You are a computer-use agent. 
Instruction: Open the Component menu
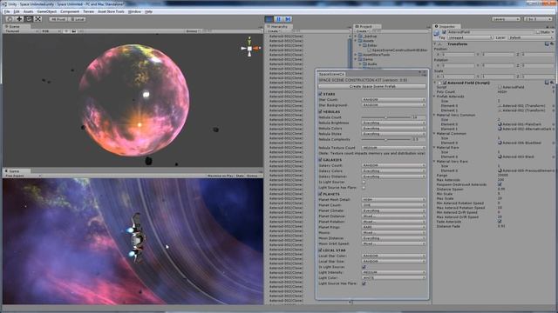click(x=70, y=11)
